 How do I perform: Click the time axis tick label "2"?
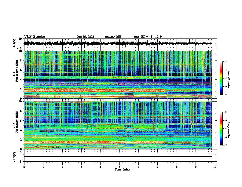pos(62,167)
